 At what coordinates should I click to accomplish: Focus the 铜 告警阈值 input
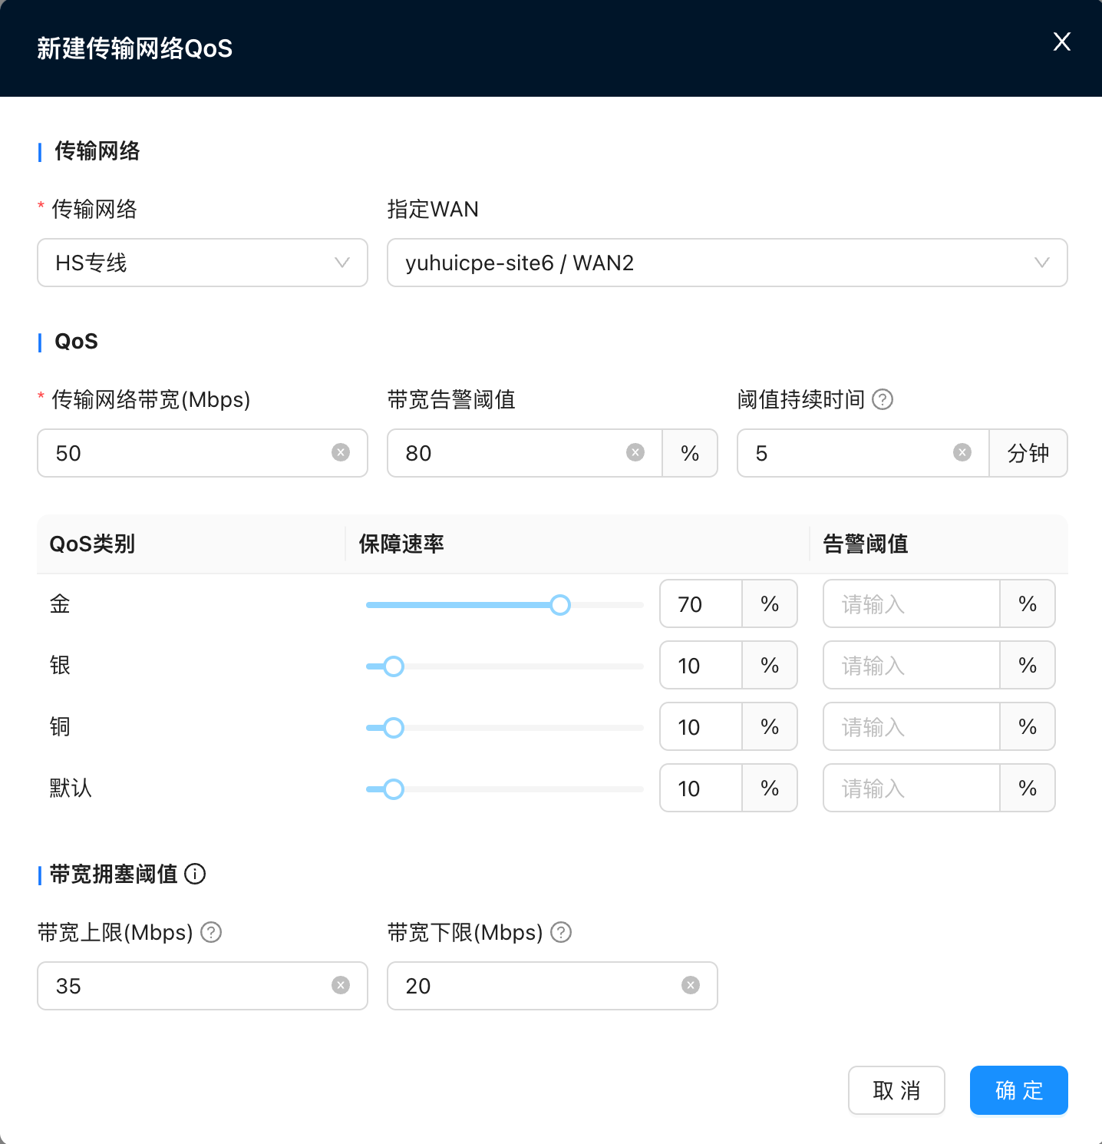tap(912, 727)
